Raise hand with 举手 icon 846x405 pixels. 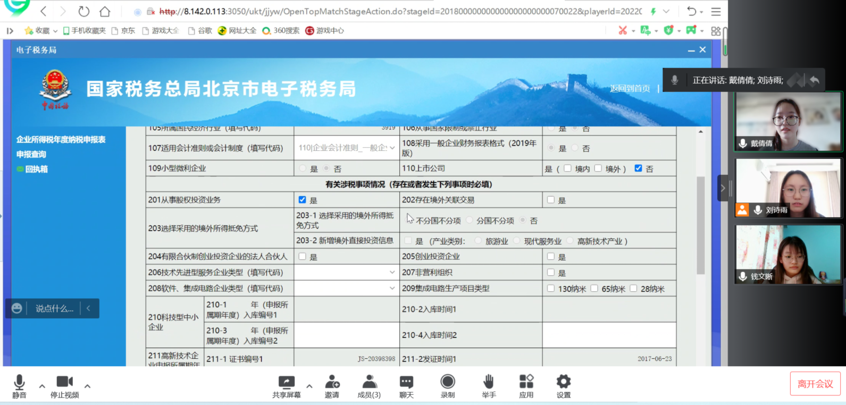click(489, 382)
